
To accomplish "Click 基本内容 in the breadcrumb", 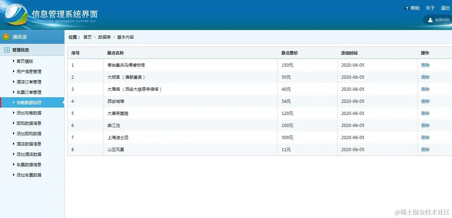I will point(125,37).
